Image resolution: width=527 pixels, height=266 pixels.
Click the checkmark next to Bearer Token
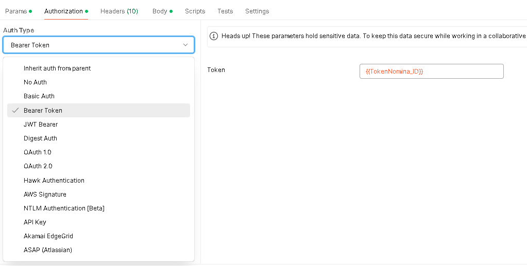point(15,111)
